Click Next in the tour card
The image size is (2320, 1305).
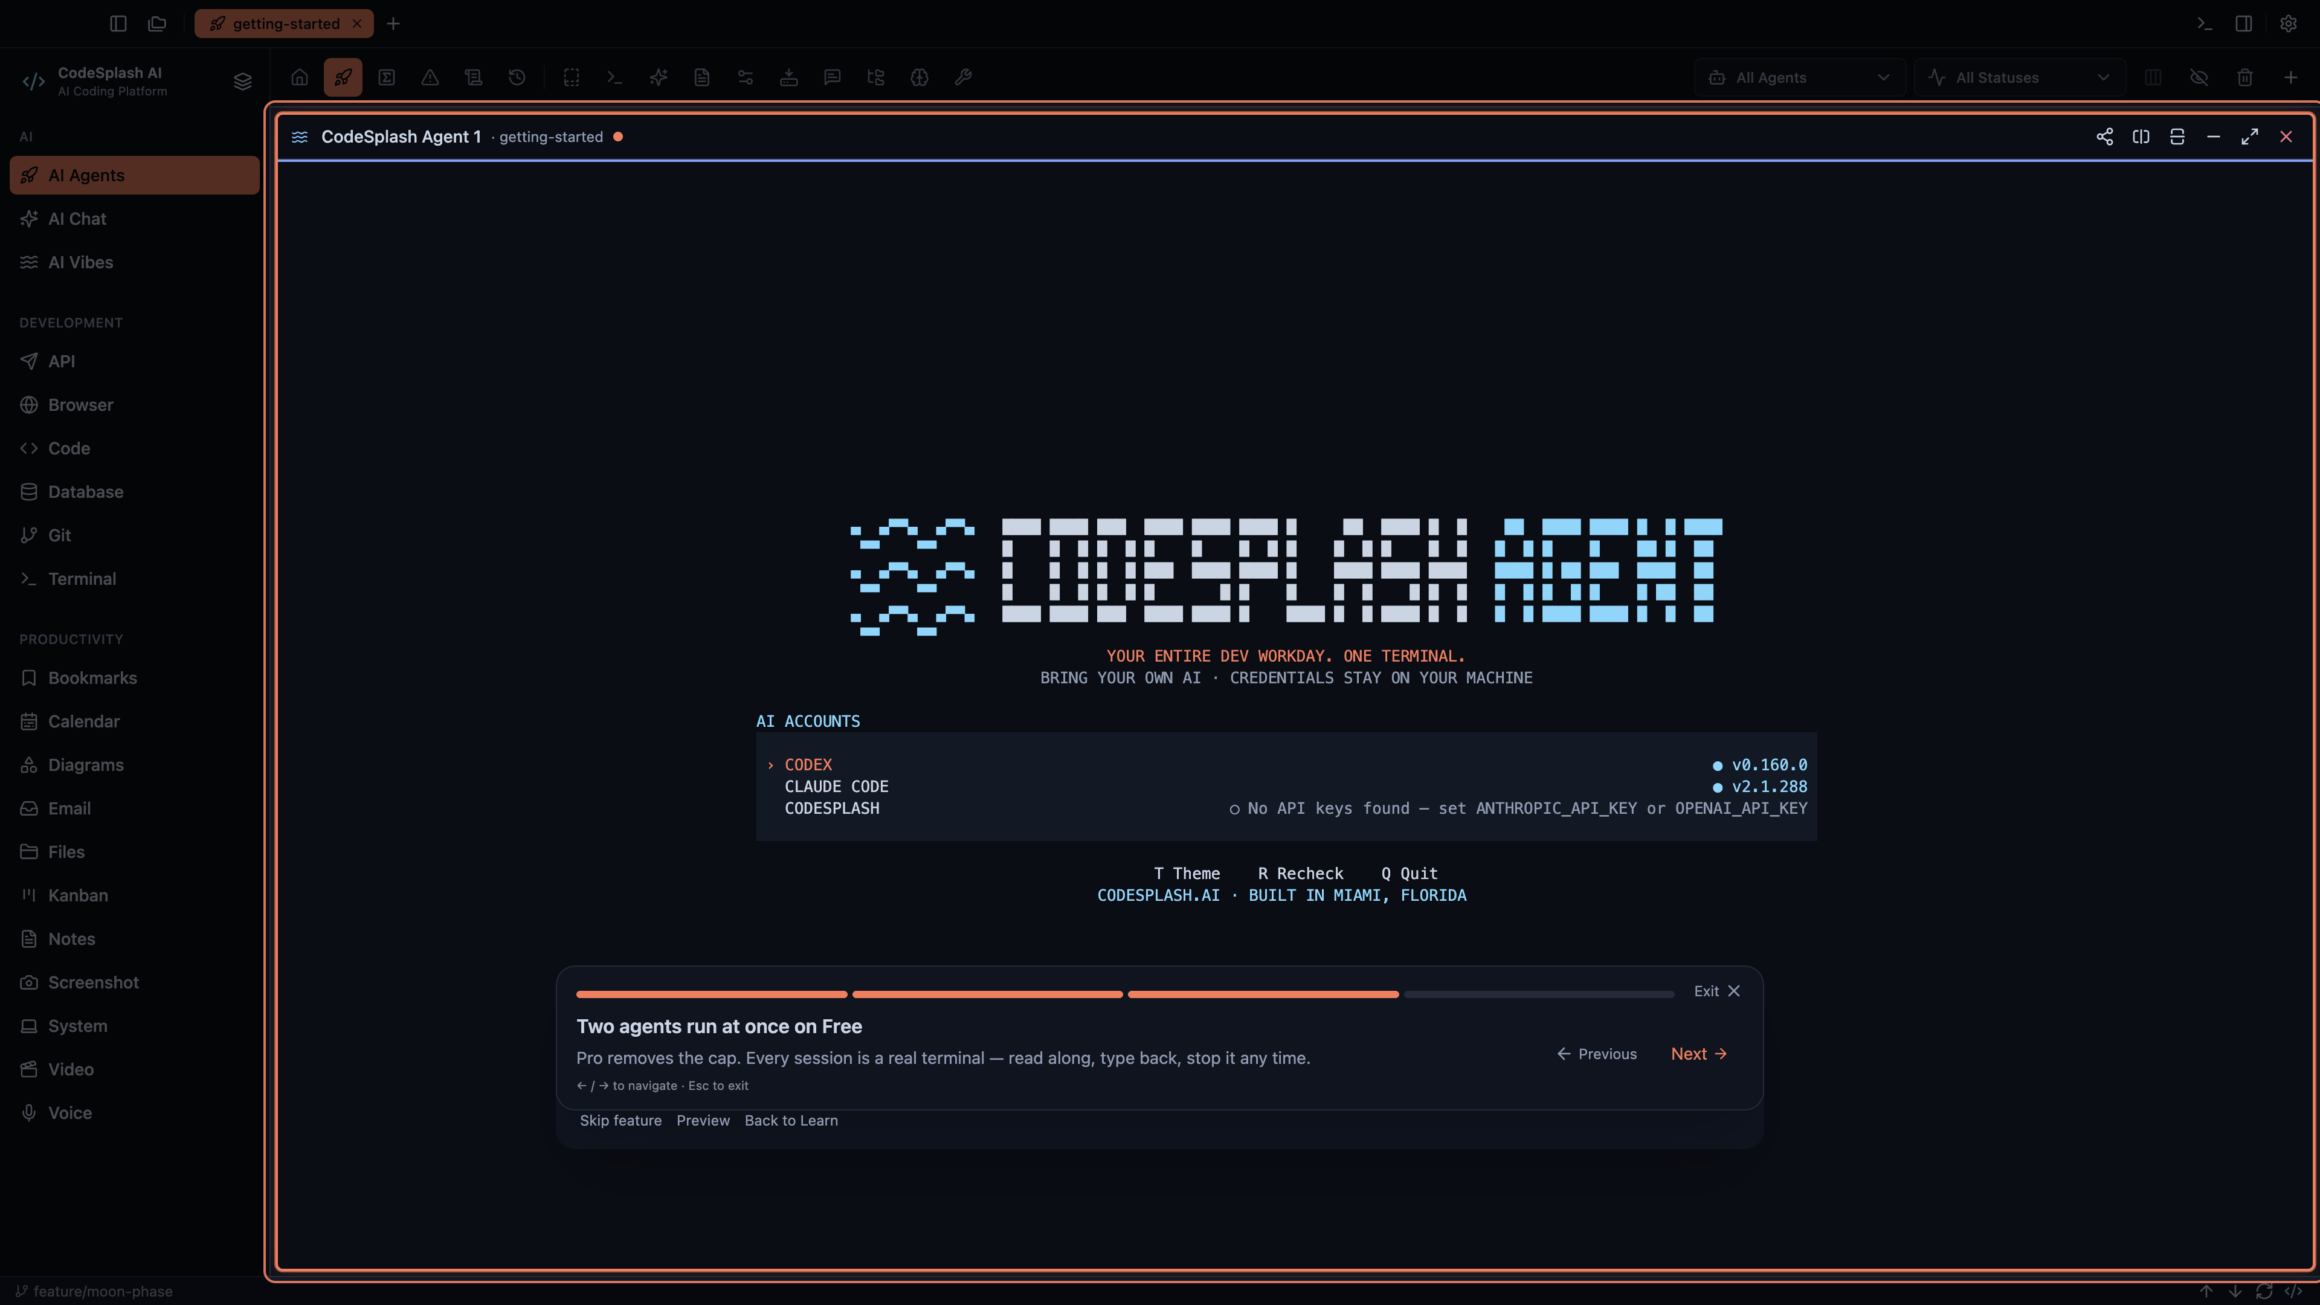(1698, 1054)
